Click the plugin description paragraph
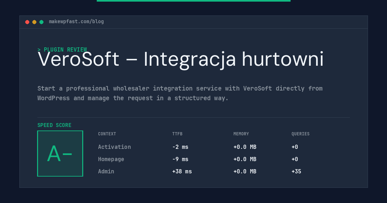This screenshot has width=387, height=203. click(180, 93)
